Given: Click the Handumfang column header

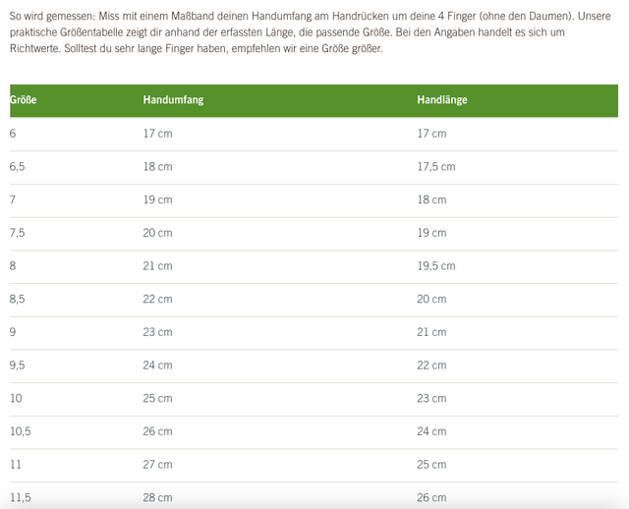Looking at the screenshot, I should point(173,100).
